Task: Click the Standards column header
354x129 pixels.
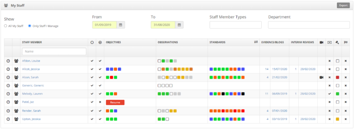Action: click(217, 42)
